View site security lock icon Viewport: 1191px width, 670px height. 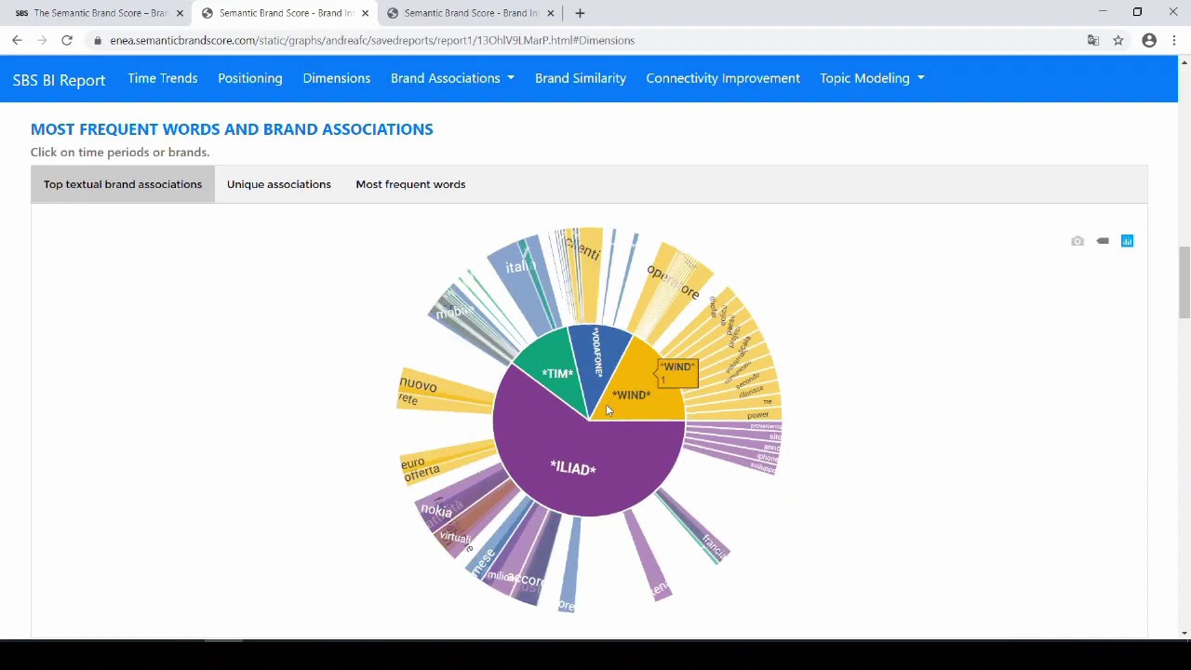pos(98,40)
